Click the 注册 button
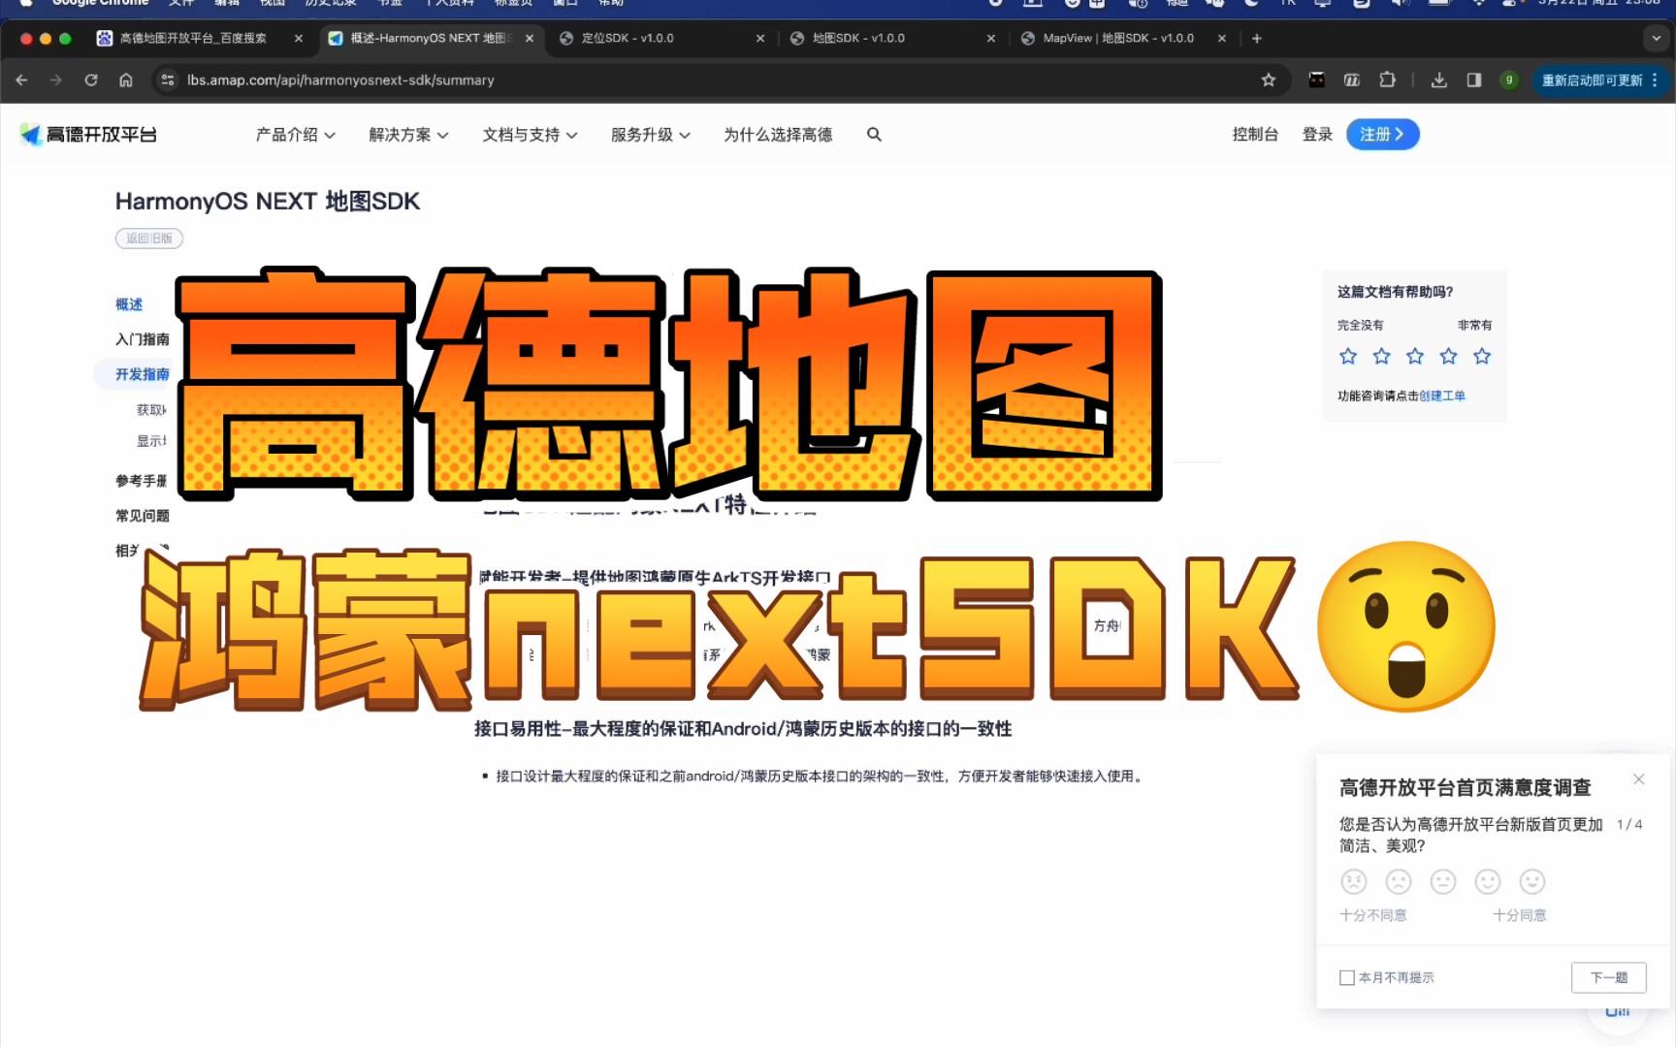The image size is (1676, 1047). point(1383,135)
